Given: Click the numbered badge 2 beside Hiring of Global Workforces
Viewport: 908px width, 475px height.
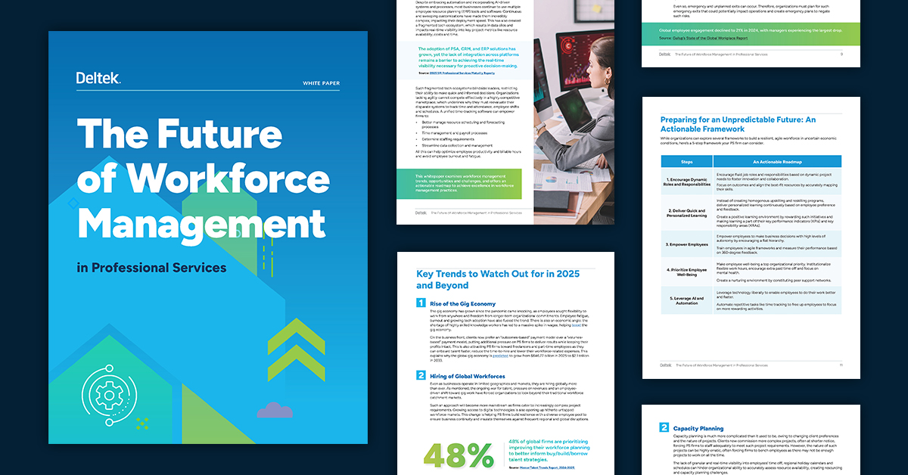Looking at the screenshot, I should point(421,374).
